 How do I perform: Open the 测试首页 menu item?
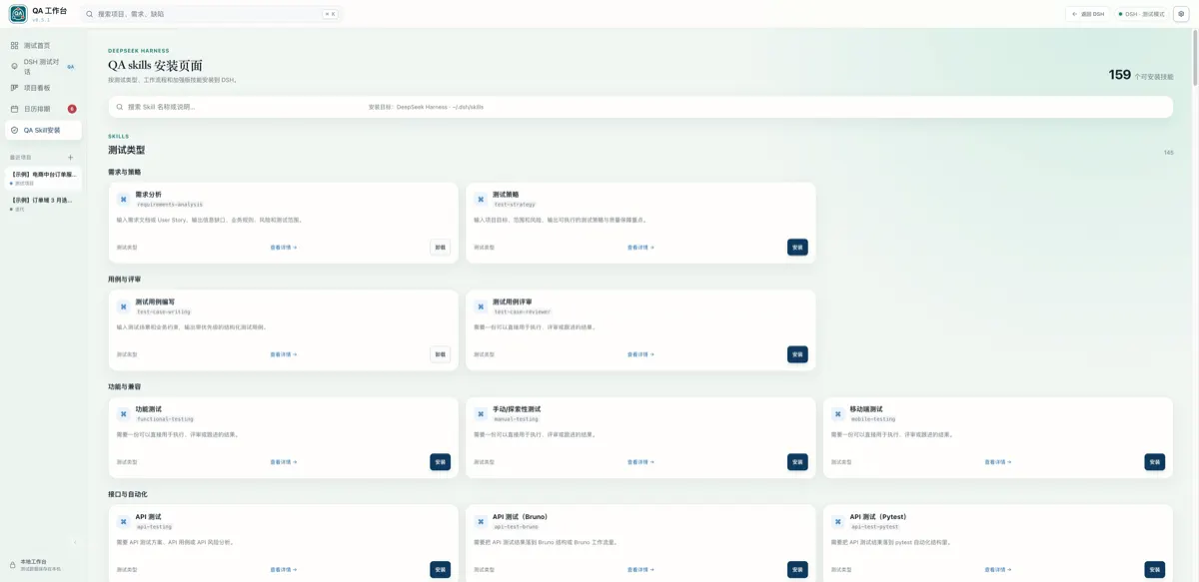(43, 46)
